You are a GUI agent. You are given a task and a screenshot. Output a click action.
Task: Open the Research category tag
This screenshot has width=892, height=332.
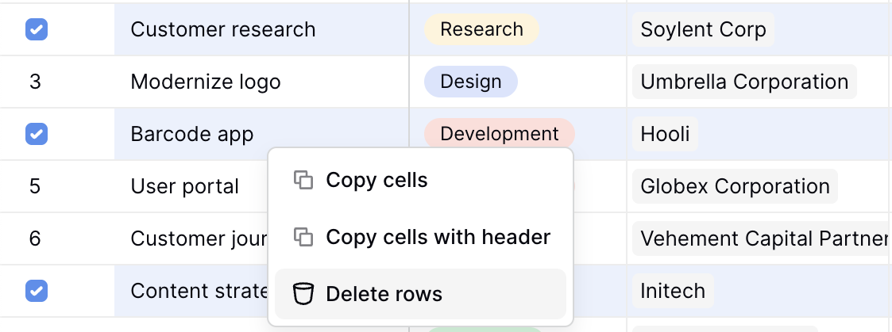click(481, 29)
